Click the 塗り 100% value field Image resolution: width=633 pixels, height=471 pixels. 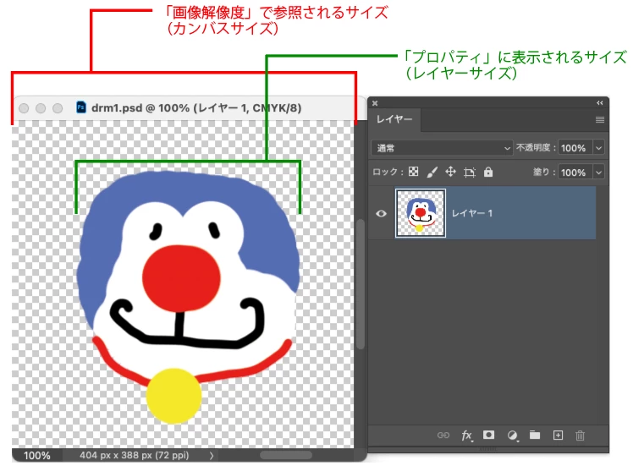(575, 173)
